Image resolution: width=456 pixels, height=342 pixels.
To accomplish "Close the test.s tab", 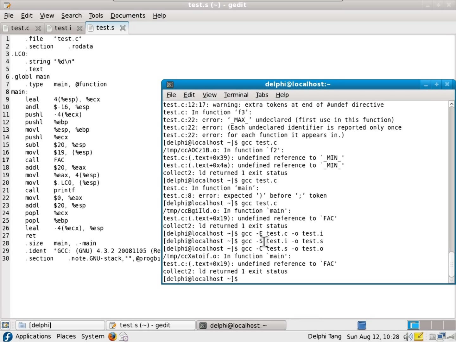I will click(123, 28).
